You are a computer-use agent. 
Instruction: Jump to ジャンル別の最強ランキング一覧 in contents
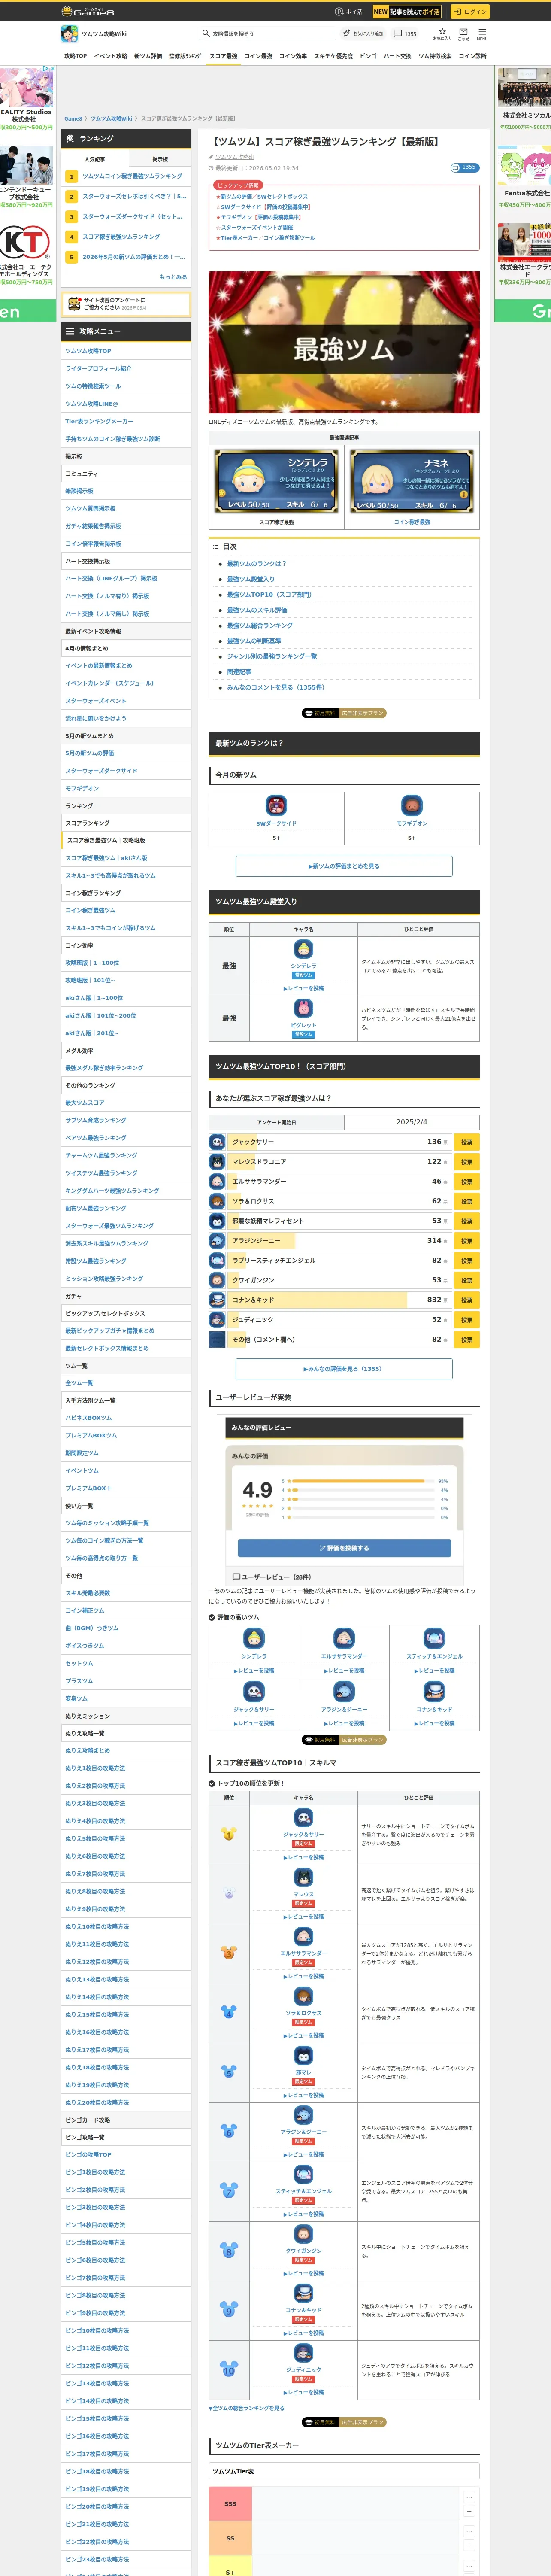(272, 656)
